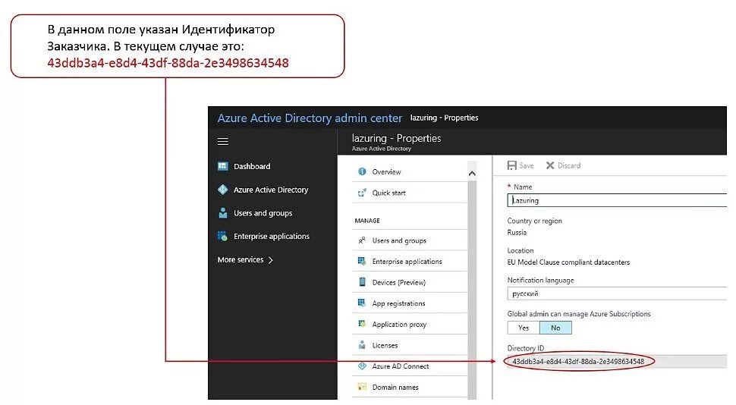736x405 pixels.
Task: Open the Notification language dropdown
Action: tap(617, 294)
